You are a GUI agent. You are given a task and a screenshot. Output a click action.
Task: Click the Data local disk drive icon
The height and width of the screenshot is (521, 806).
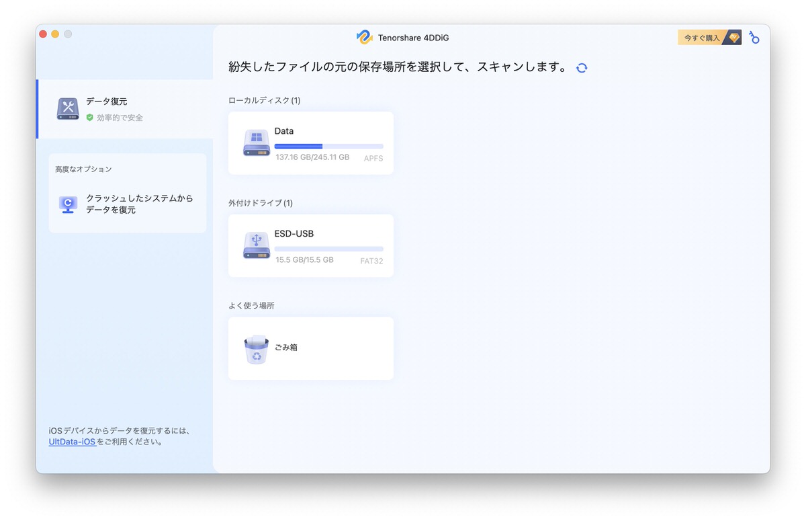(255, 143)
